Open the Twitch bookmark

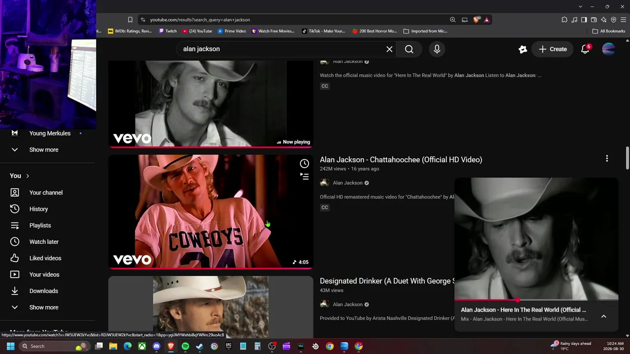[x=168, y=31]
